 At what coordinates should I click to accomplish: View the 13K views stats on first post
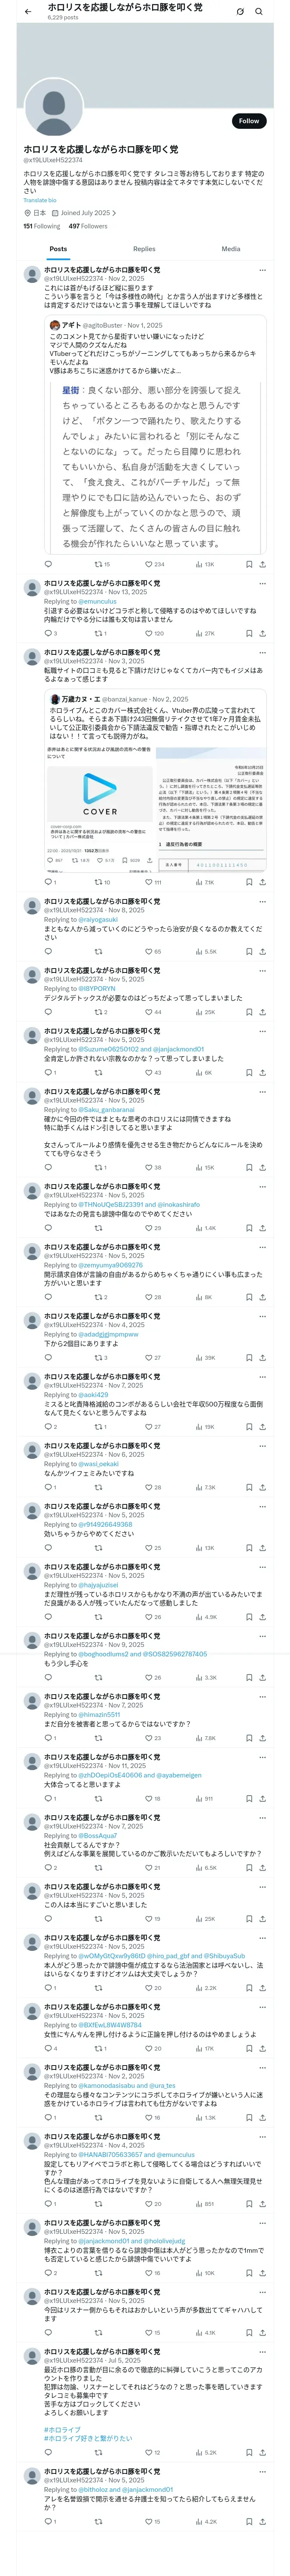click(x=205, y=564)
